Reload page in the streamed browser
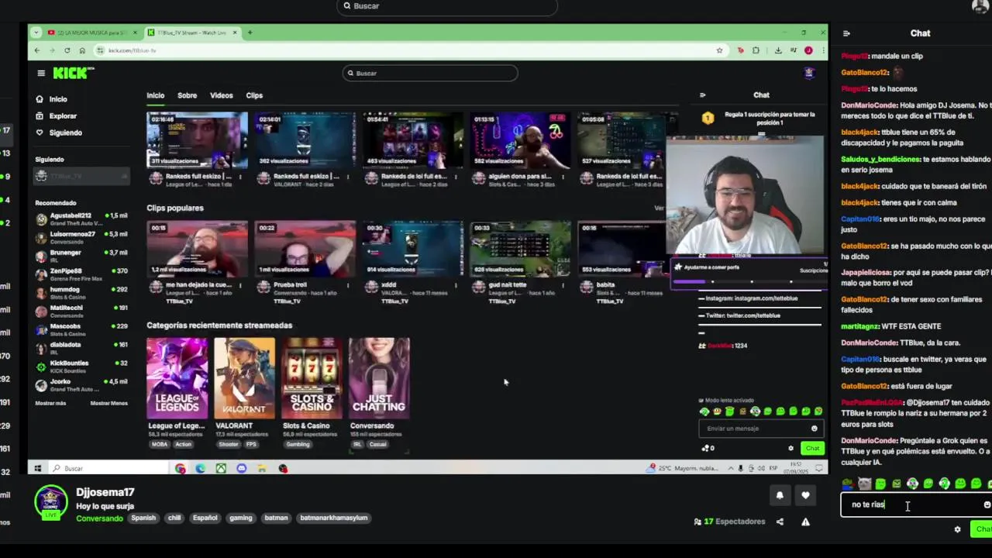The image size is (992, 558). point(67,50)
